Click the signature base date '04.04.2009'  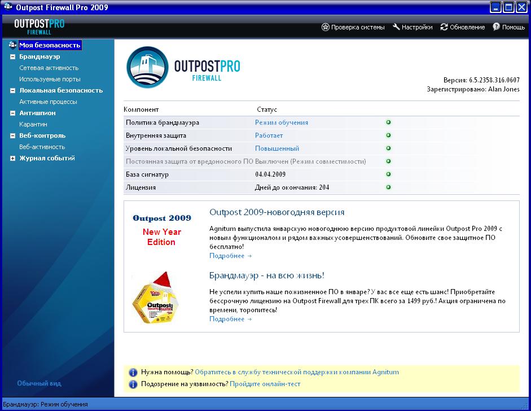270,174
